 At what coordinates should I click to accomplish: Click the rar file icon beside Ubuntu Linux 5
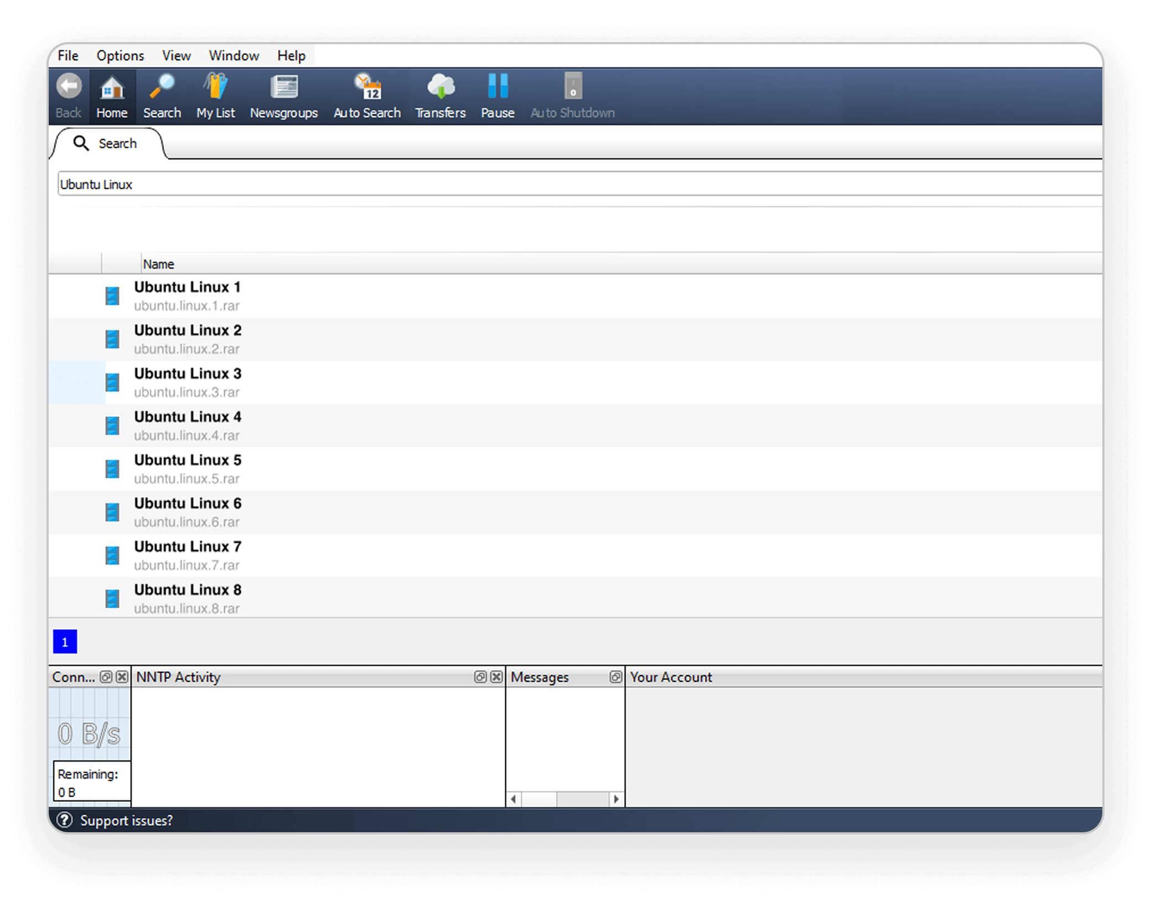click(x=112, y=468)
